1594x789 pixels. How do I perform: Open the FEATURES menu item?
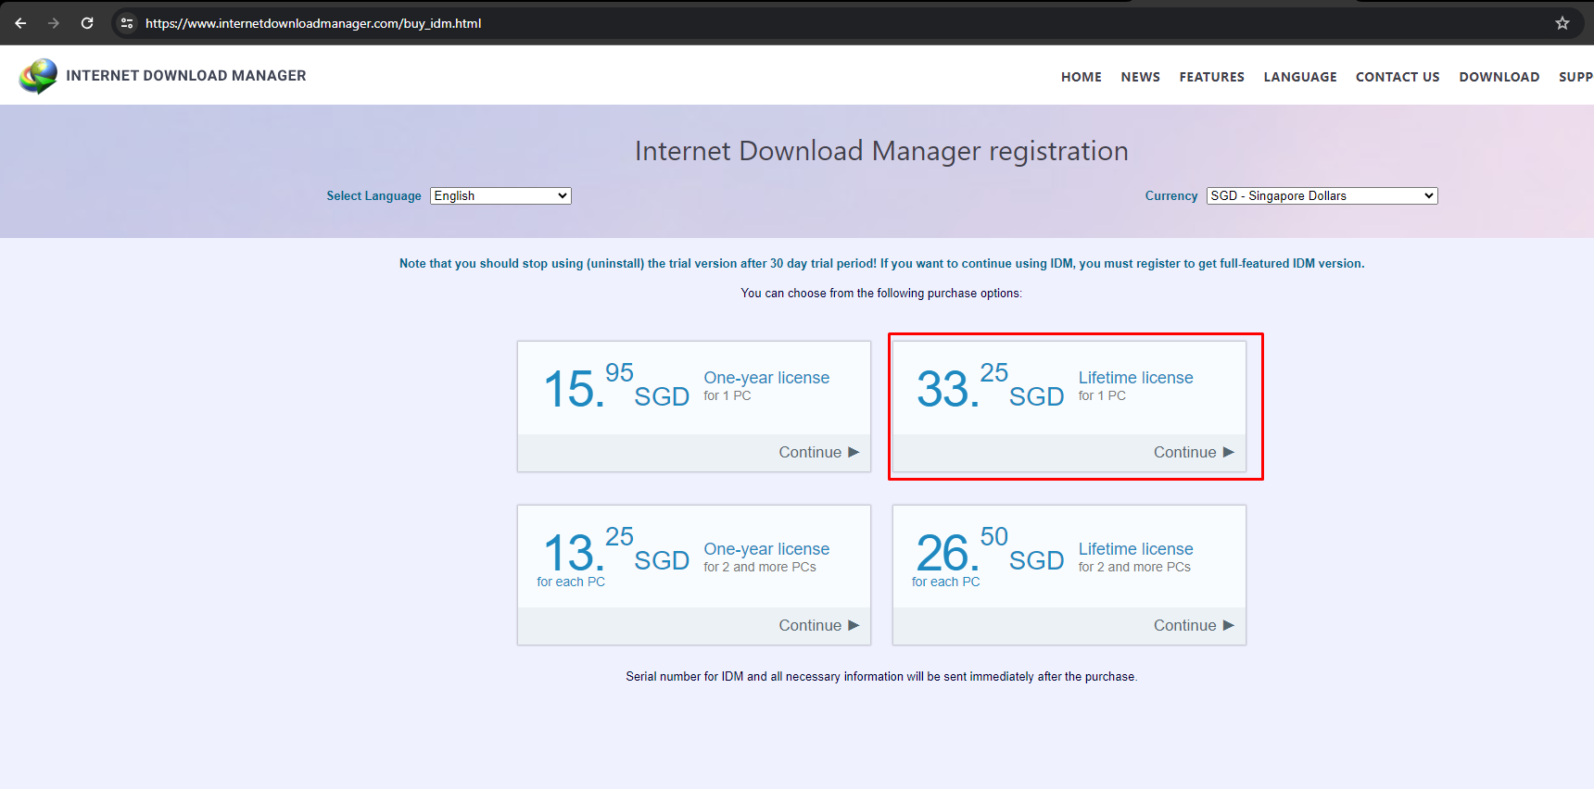(1211, 77)
